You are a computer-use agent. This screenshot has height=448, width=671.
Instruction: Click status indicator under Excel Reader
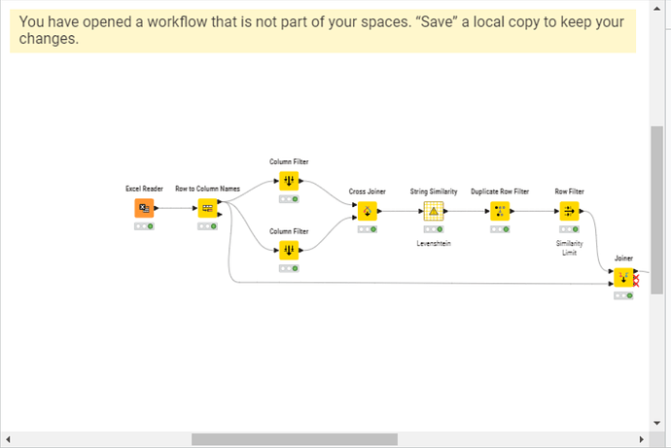pyautogui.click(x=144, y=226)
